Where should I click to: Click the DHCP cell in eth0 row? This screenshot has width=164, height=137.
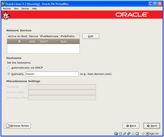(x=44, y=41)
